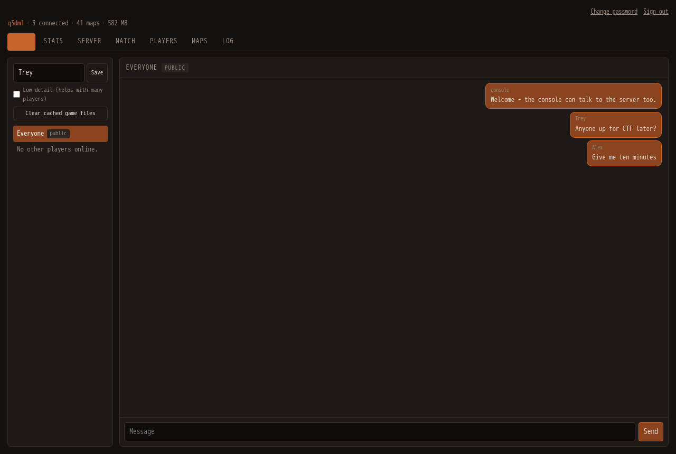The height and width of the screenshot is (454, 676).
Task: Click the "41 maps" status text
Action: coord(88,23)
